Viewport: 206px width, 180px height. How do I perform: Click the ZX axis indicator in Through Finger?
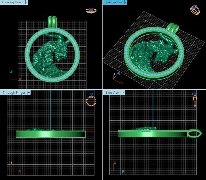(x=15, y=167)
